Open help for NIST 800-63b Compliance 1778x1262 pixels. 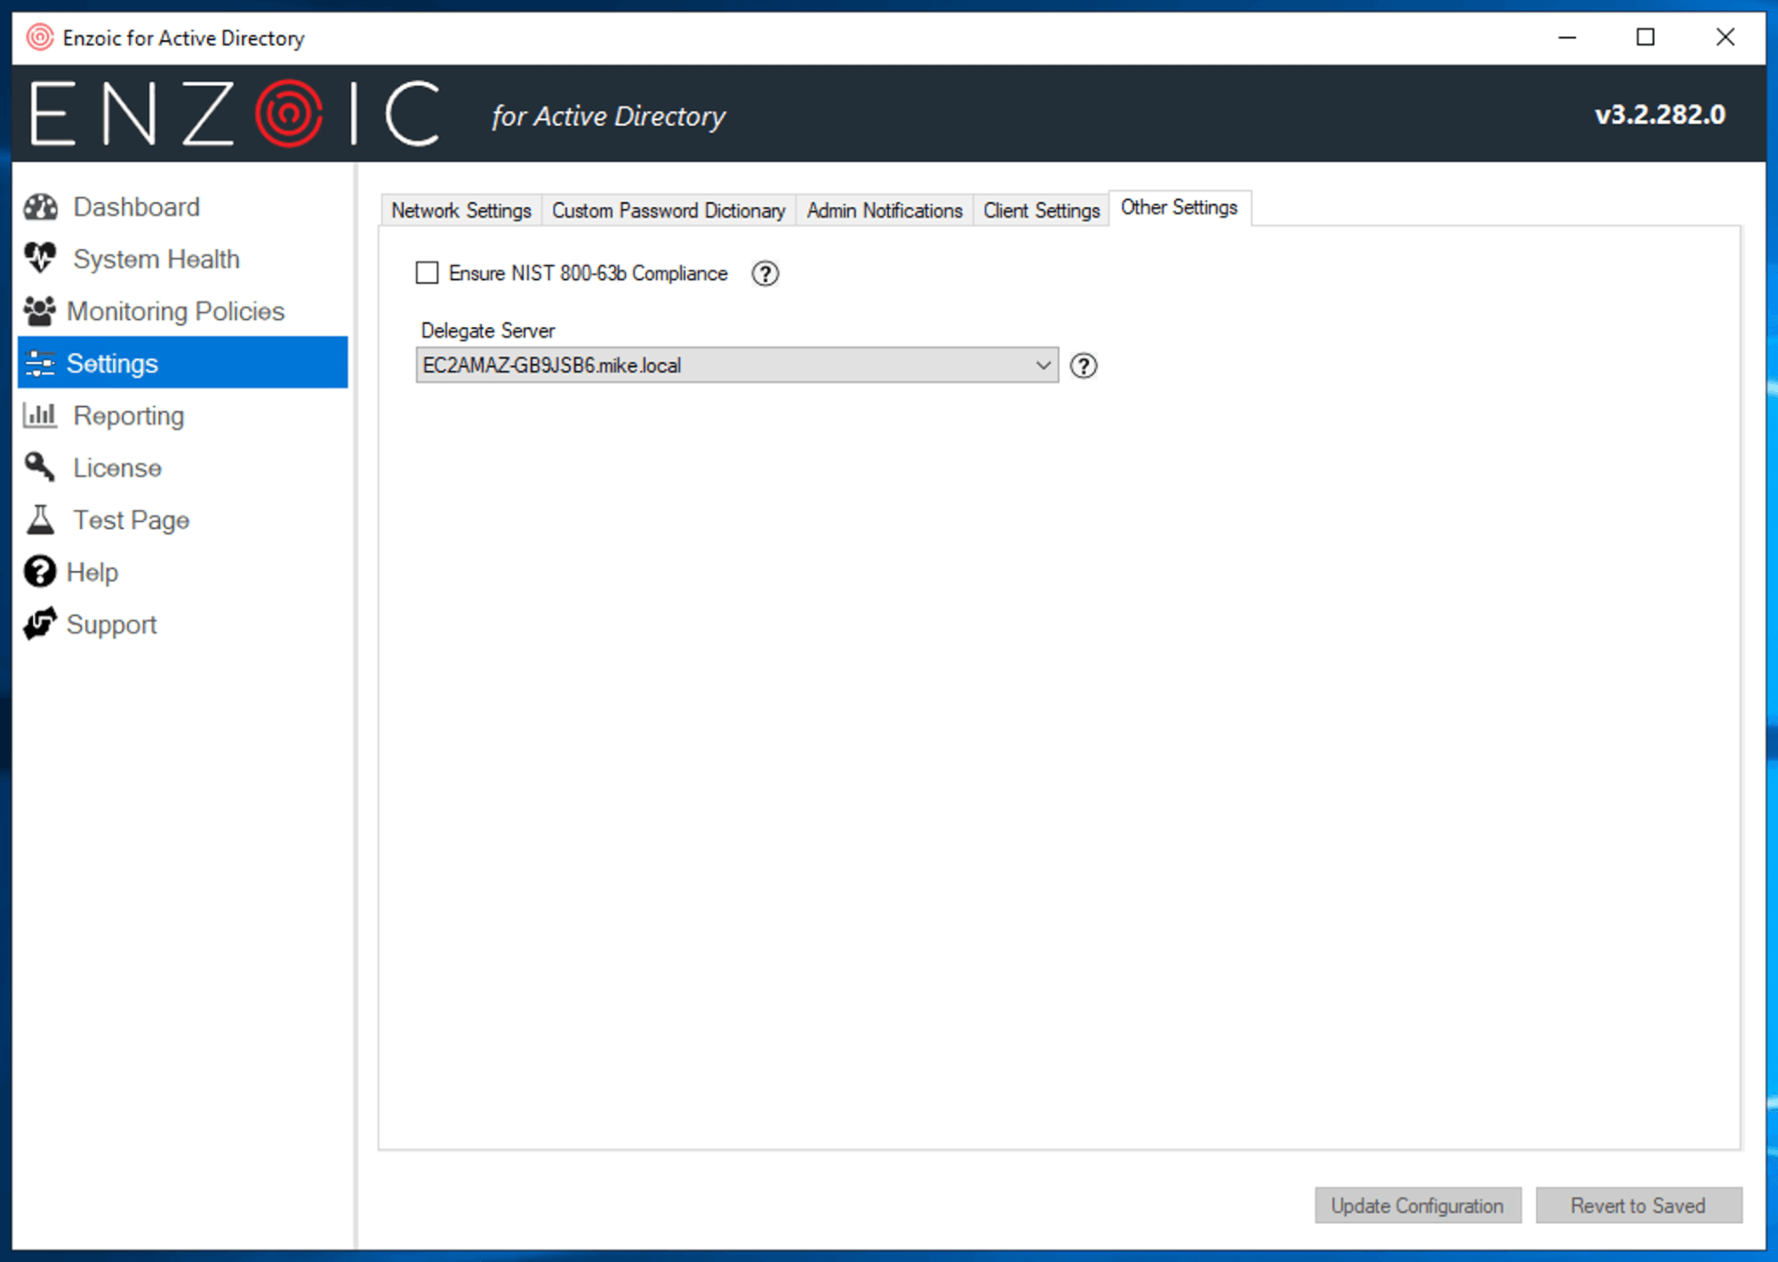point(765,274)
